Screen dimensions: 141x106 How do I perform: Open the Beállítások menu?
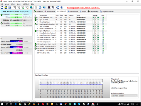click(26, 4)
